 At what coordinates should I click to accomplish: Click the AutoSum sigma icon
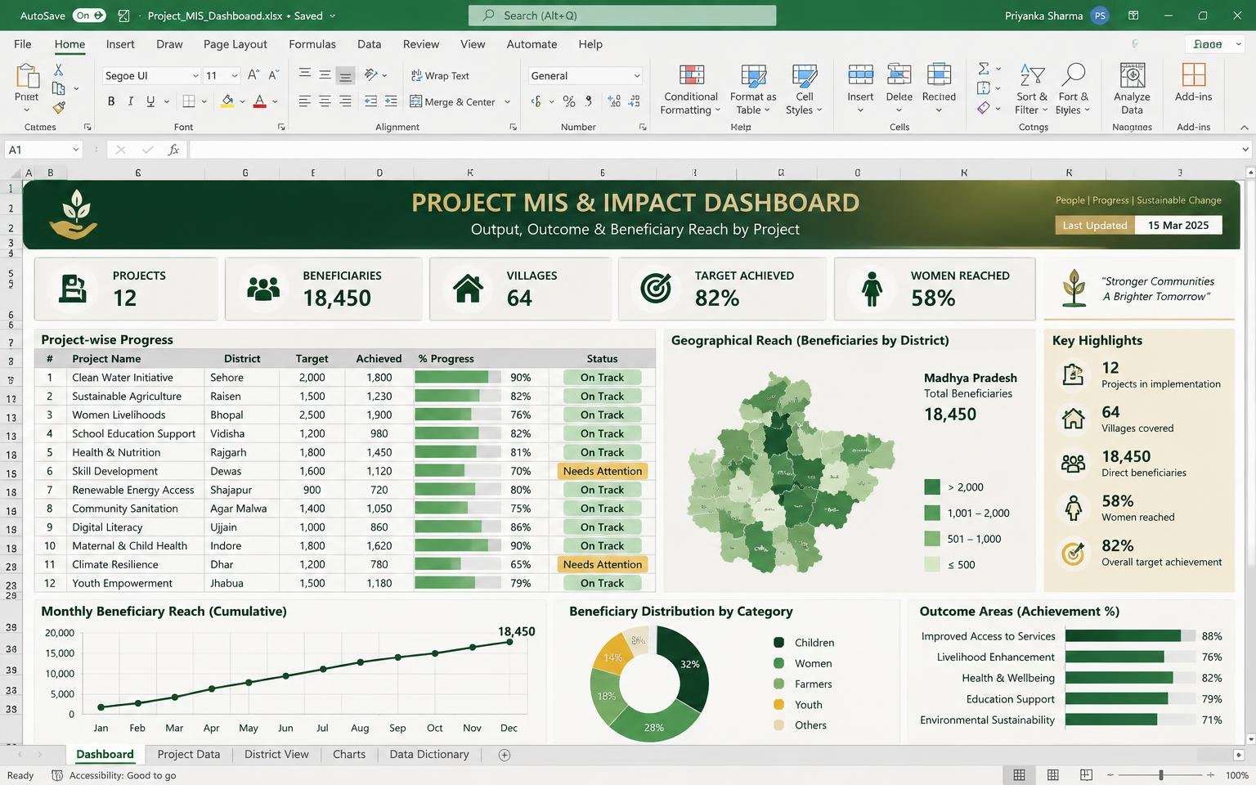984,69
